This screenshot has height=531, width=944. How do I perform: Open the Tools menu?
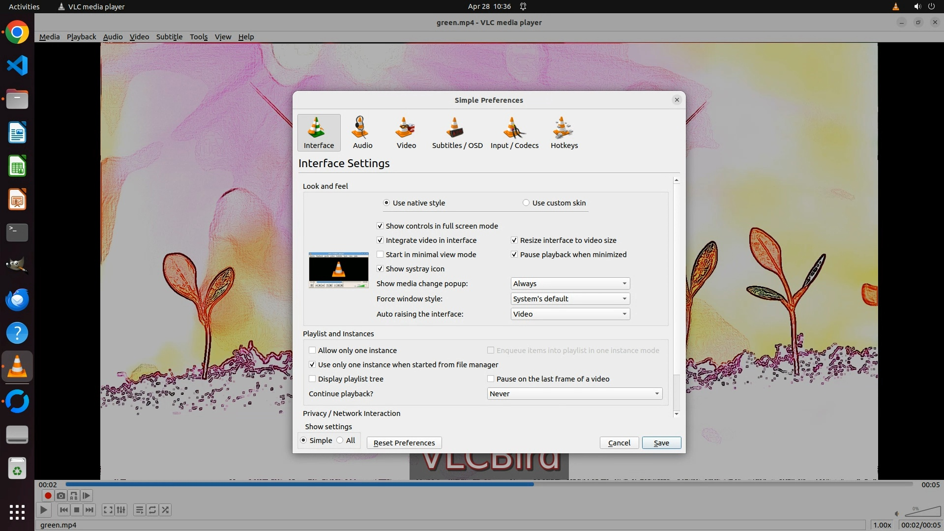(199, 37)
